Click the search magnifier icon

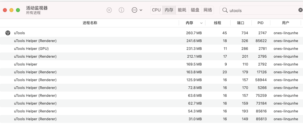225,10
